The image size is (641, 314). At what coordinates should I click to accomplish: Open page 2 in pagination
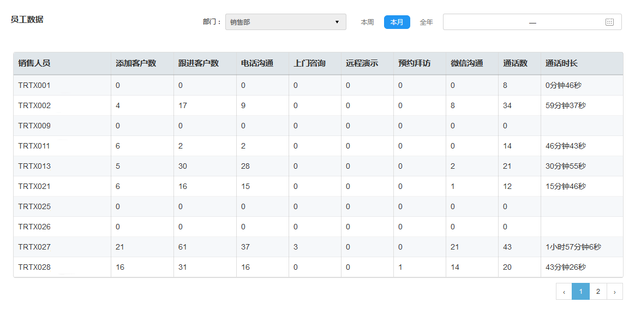[x=598, y=292]
